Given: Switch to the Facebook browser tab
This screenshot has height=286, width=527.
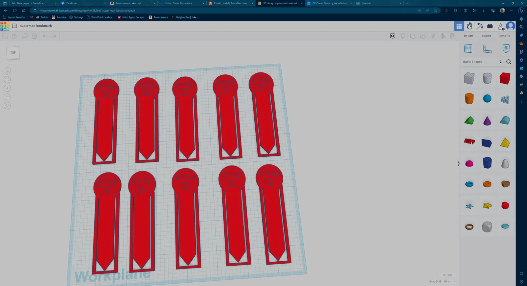Looking at the screenshot, I should (x=83, y=3).
